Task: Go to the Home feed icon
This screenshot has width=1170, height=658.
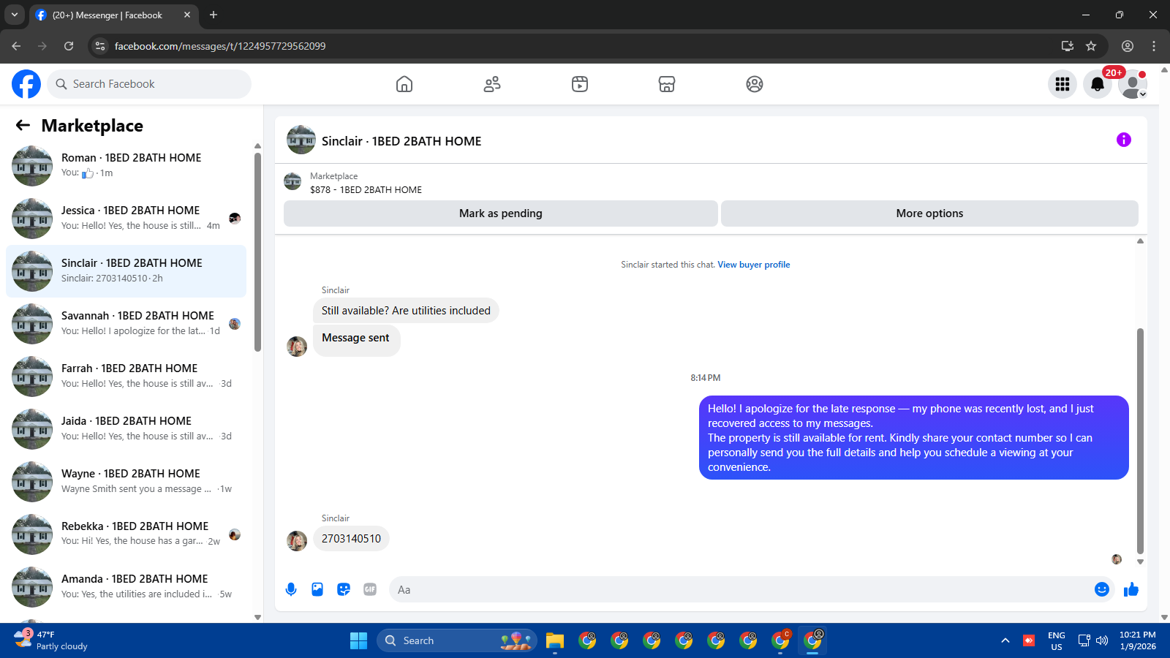Action: tap(404, 84)
